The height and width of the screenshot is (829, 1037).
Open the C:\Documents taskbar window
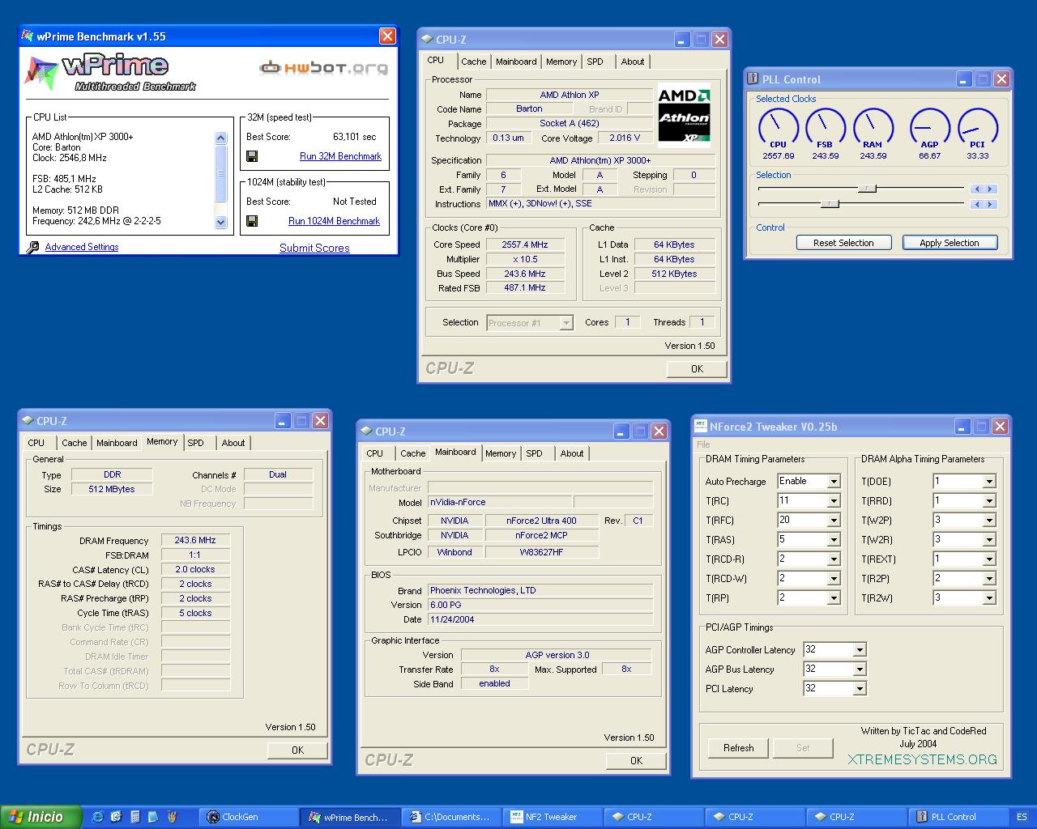(450, 817)
